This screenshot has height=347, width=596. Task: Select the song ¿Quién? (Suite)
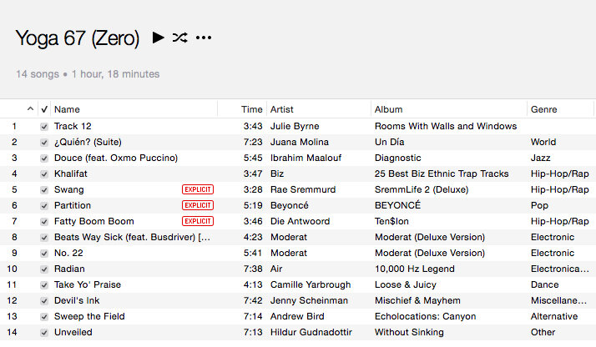pos(88,142)
